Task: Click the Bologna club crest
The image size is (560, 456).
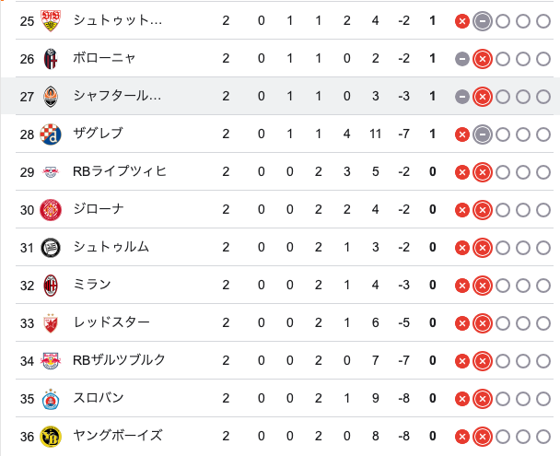Action: 51,59
